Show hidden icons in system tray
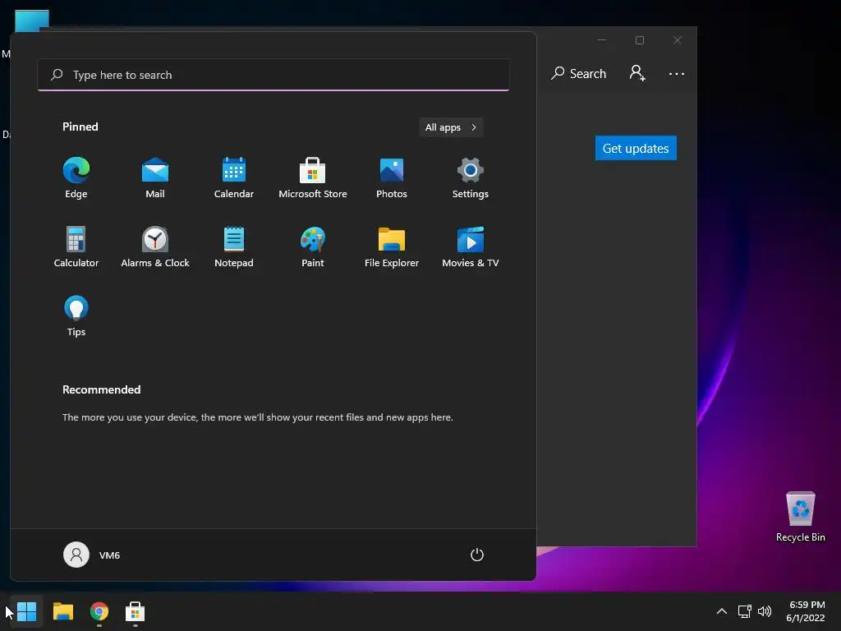The height and width of the screenshot is (631, 841). 722,611
